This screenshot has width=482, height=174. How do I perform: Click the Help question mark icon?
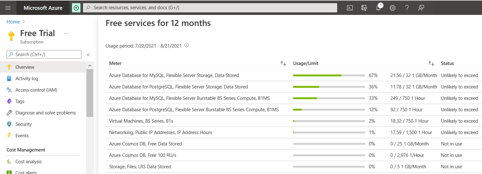coord(407,8)
